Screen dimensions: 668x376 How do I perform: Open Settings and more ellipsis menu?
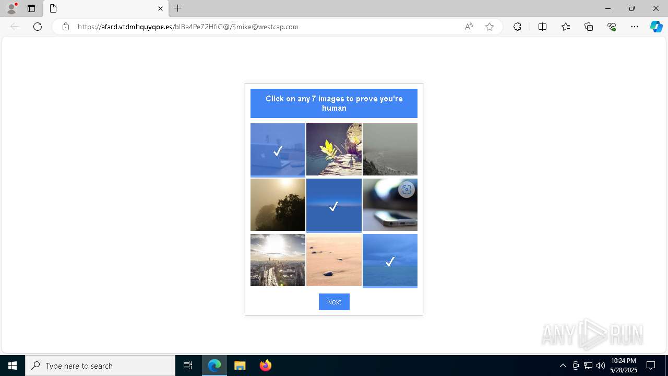[x=635, y=27]
